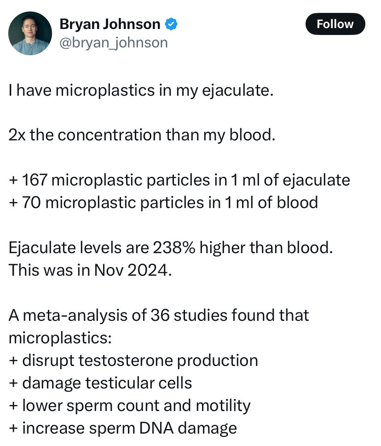Viewport: 381px width, 446px height.
Task: Click the blue verified badge icon
Action: 172,24
